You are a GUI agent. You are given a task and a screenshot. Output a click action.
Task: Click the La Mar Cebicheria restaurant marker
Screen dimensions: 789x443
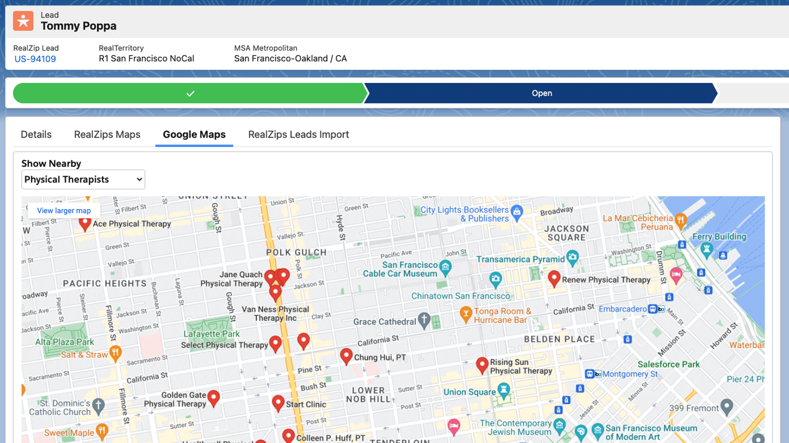click(681, 221)
